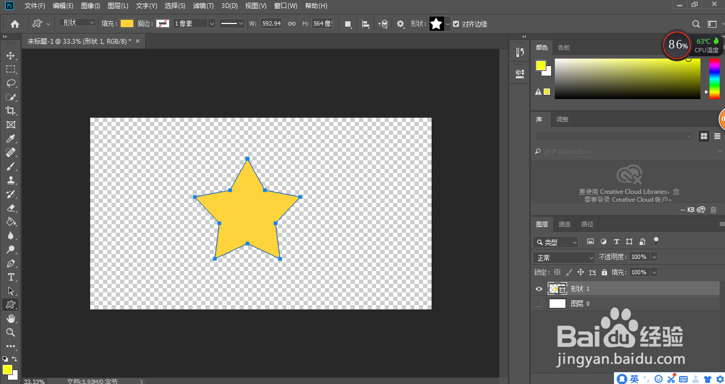Select the Pen tool
This screenshot has height=384, width=725.
[x=11, y=263]
